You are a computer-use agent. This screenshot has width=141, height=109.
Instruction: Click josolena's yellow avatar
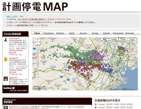pyautogui.click(x=6, y=59)
